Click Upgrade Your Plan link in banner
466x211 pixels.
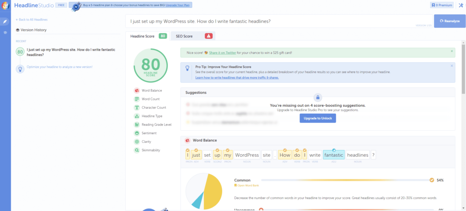tap(177, 5)
